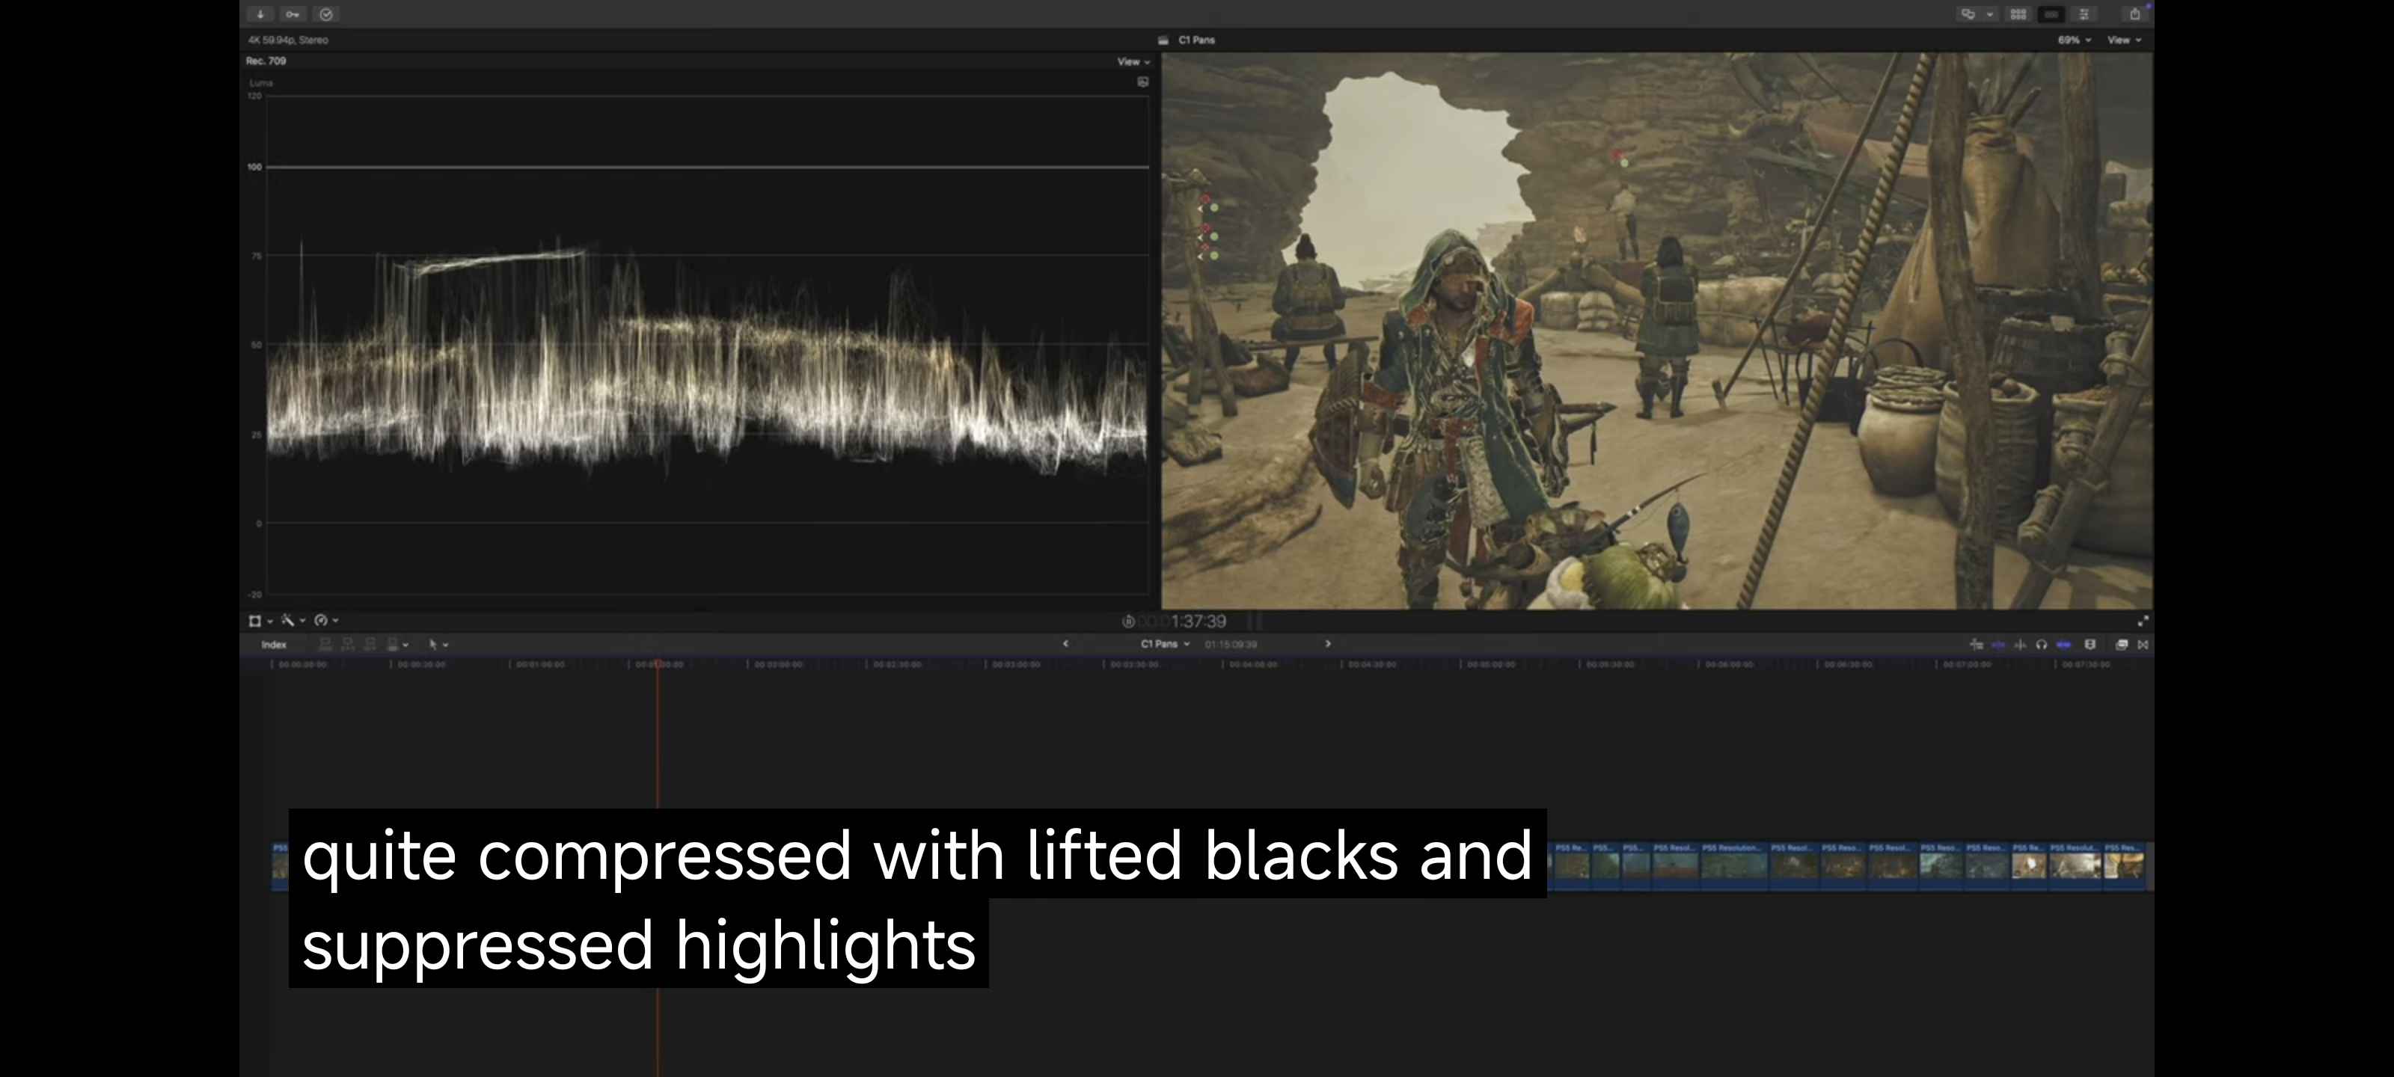
Task: Open the video scope View menu
Action: pyautogui.click(x=1133, y=61)
